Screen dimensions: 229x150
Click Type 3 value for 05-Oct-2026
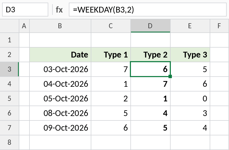point(190,99)
